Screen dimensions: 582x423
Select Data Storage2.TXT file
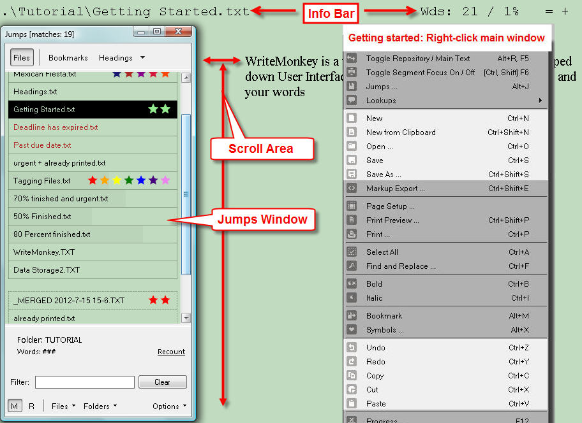pyautogui.click(x=93, y=269)
